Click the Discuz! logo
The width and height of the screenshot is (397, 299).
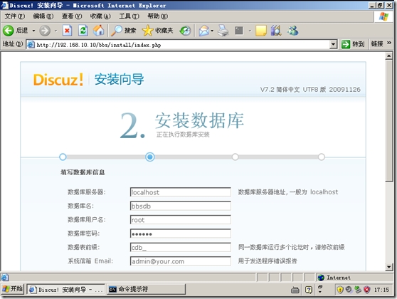point(58,80)
